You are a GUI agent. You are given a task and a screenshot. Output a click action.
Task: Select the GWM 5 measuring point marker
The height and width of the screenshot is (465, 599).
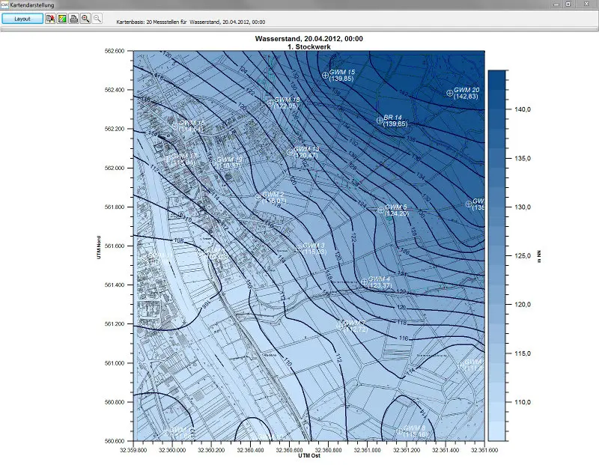point(381,210)
